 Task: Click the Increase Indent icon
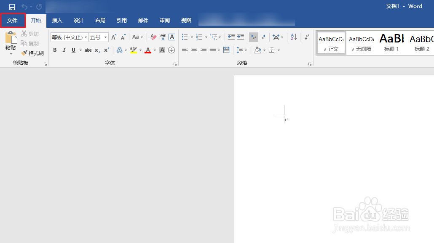241,37
